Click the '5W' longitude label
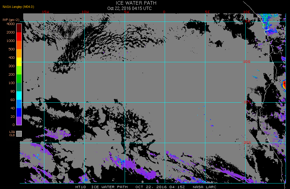The image size is (290, 189). click(127, 12)
